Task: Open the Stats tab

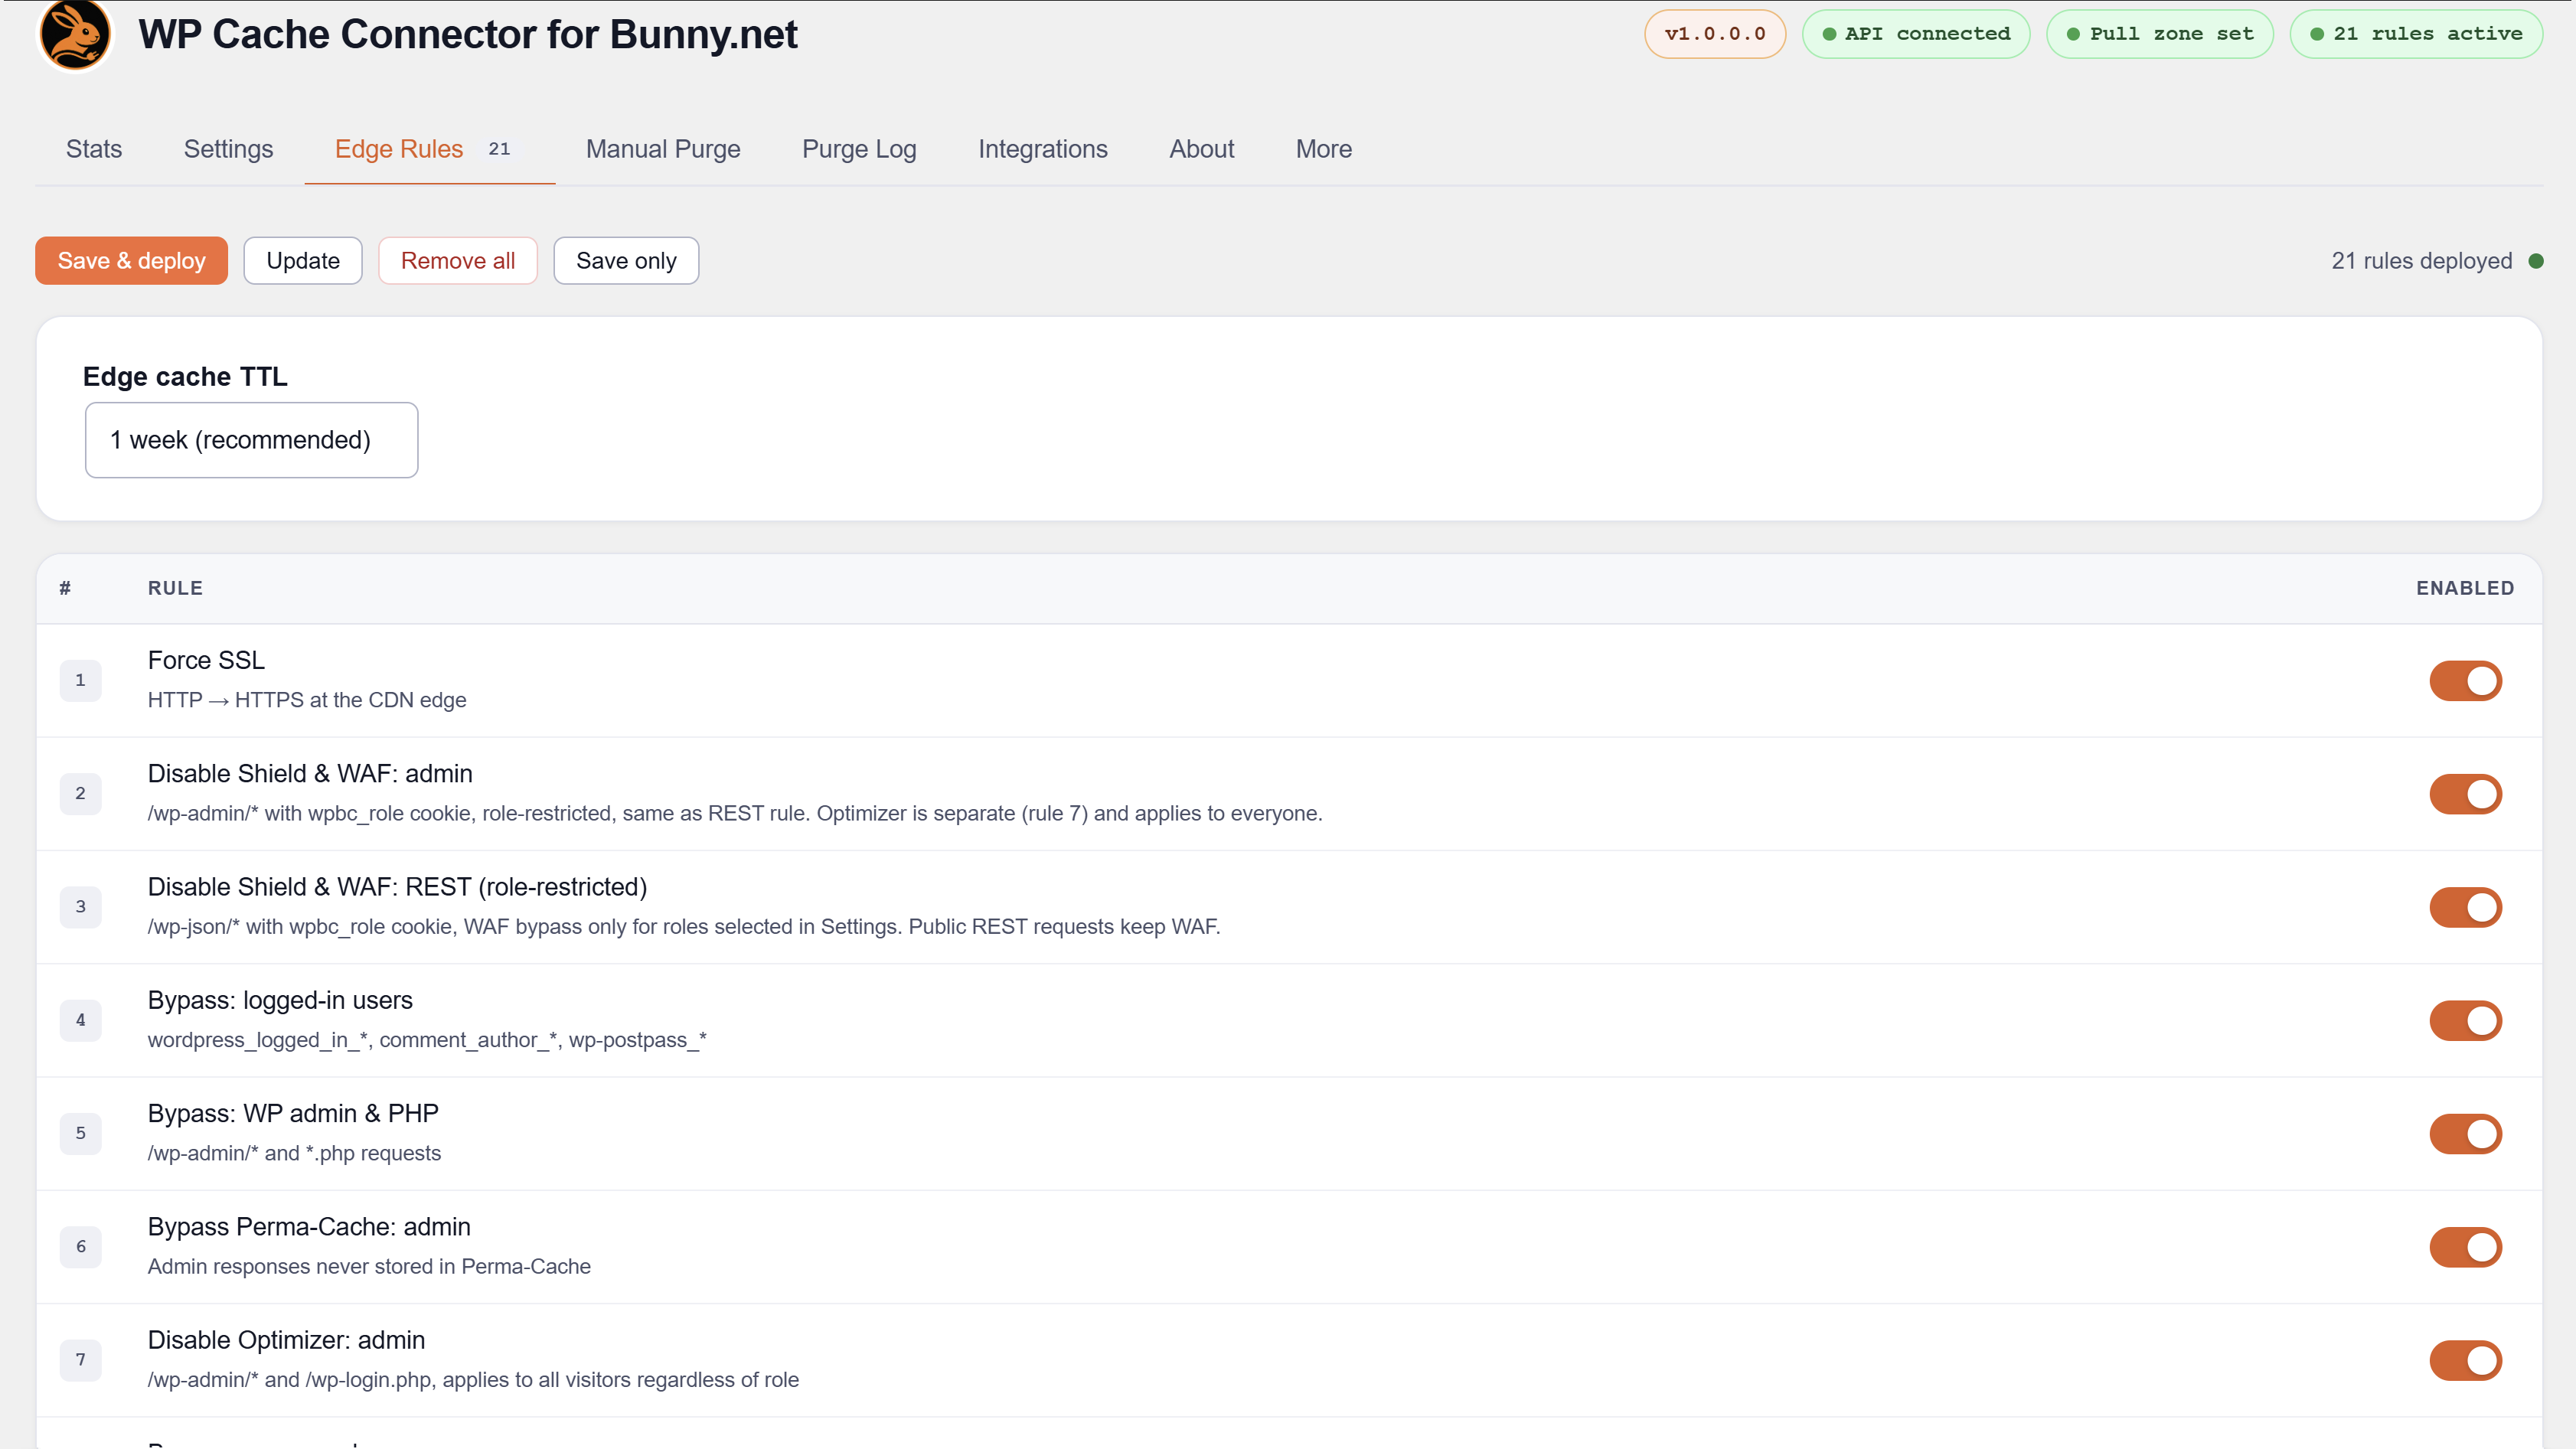Action: [94, 149]
